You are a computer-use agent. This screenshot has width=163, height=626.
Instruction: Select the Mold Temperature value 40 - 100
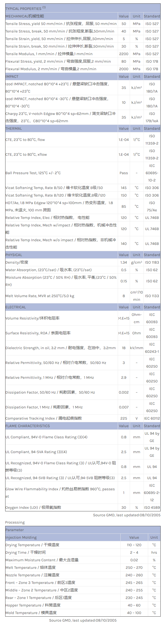pos(134,613)
